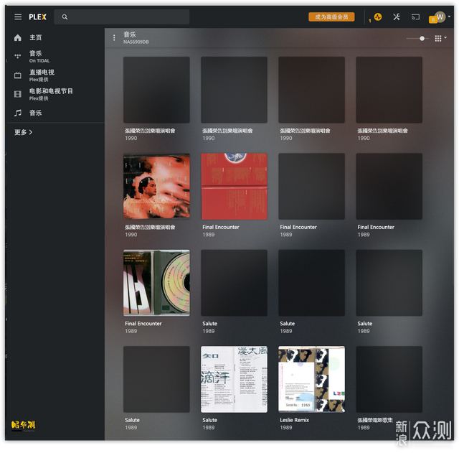Open the red-orange portrait album cover
Viewport: 459px width, 453px height.
click(x=156, y=187)
